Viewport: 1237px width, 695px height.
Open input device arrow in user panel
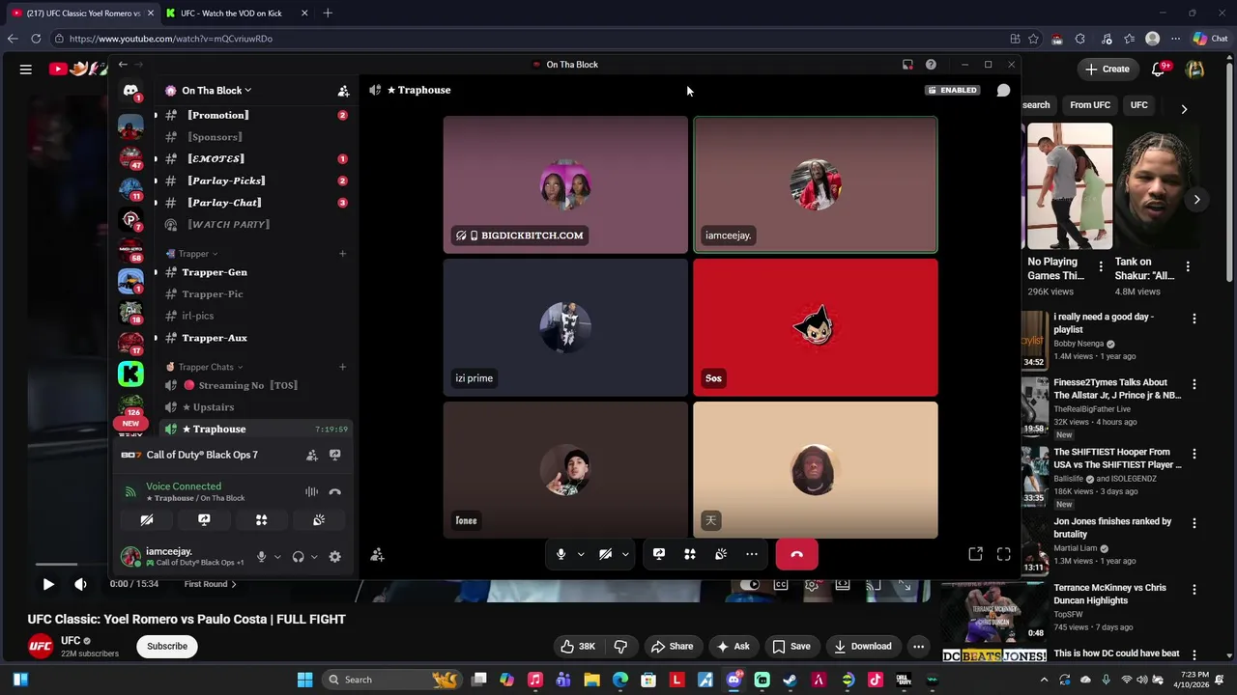click(277, 557)
